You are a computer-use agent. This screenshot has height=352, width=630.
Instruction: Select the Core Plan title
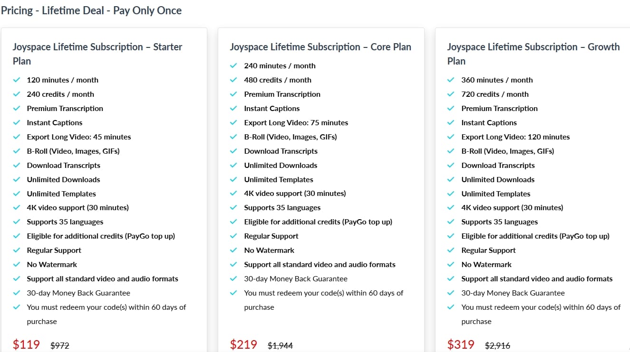pos(320,47)
